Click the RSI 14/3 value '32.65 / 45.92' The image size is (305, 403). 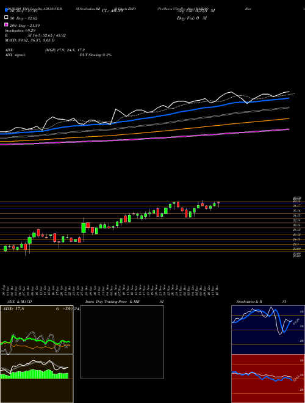pos(53,35)
